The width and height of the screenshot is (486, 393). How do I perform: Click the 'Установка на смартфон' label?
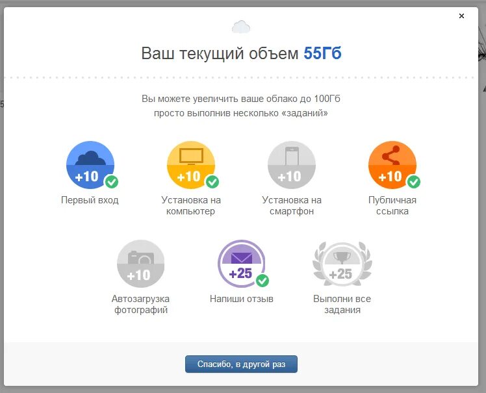click(292, 205)
